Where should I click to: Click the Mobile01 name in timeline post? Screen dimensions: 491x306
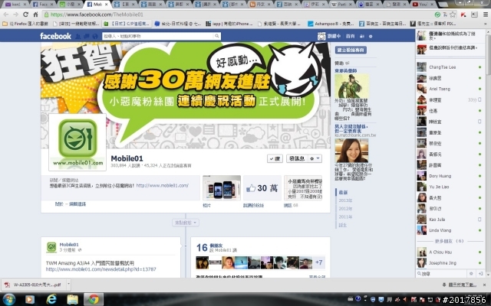coord(69,245)
